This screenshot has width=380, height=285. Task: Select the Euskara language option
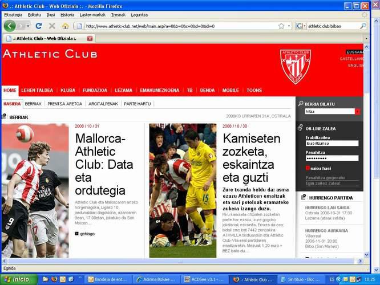tap(354, 52)
